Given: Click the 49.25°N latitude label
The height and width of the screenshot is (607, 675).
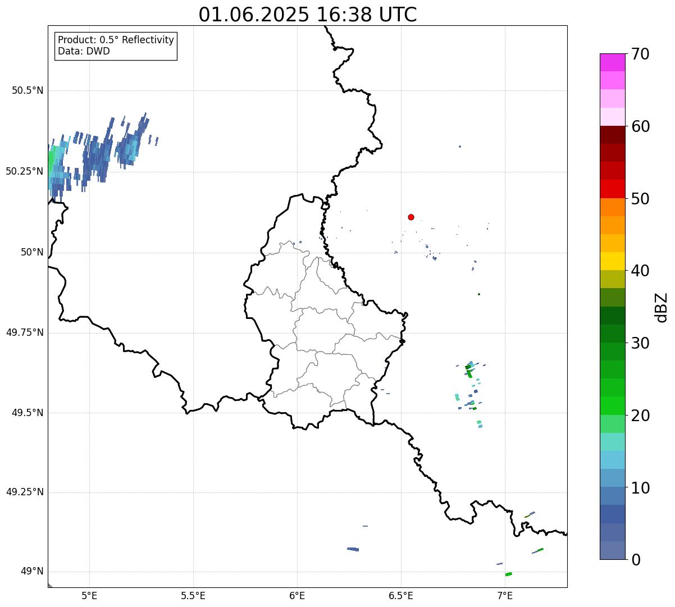Looking at the screenshot, I should [x=25, y=492].
